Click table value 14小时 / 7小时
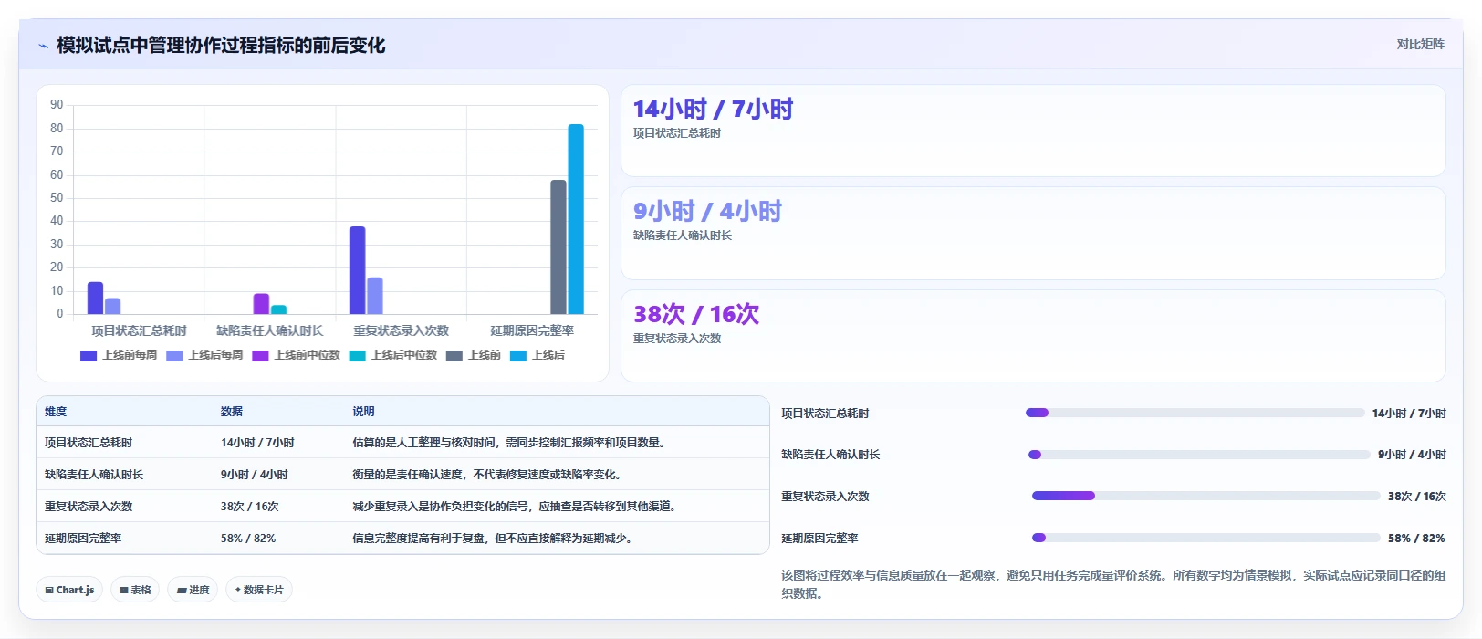Image resolution: width=1482 pixels, height=639 pixels. pos(257,443)
